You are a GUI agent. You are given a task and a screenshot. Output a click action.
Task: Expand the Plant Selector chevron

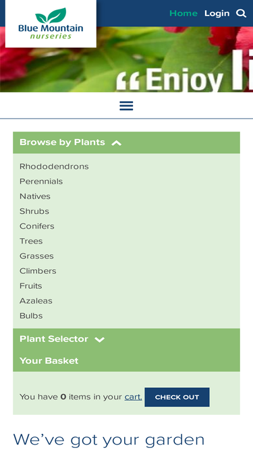[100, 340]
